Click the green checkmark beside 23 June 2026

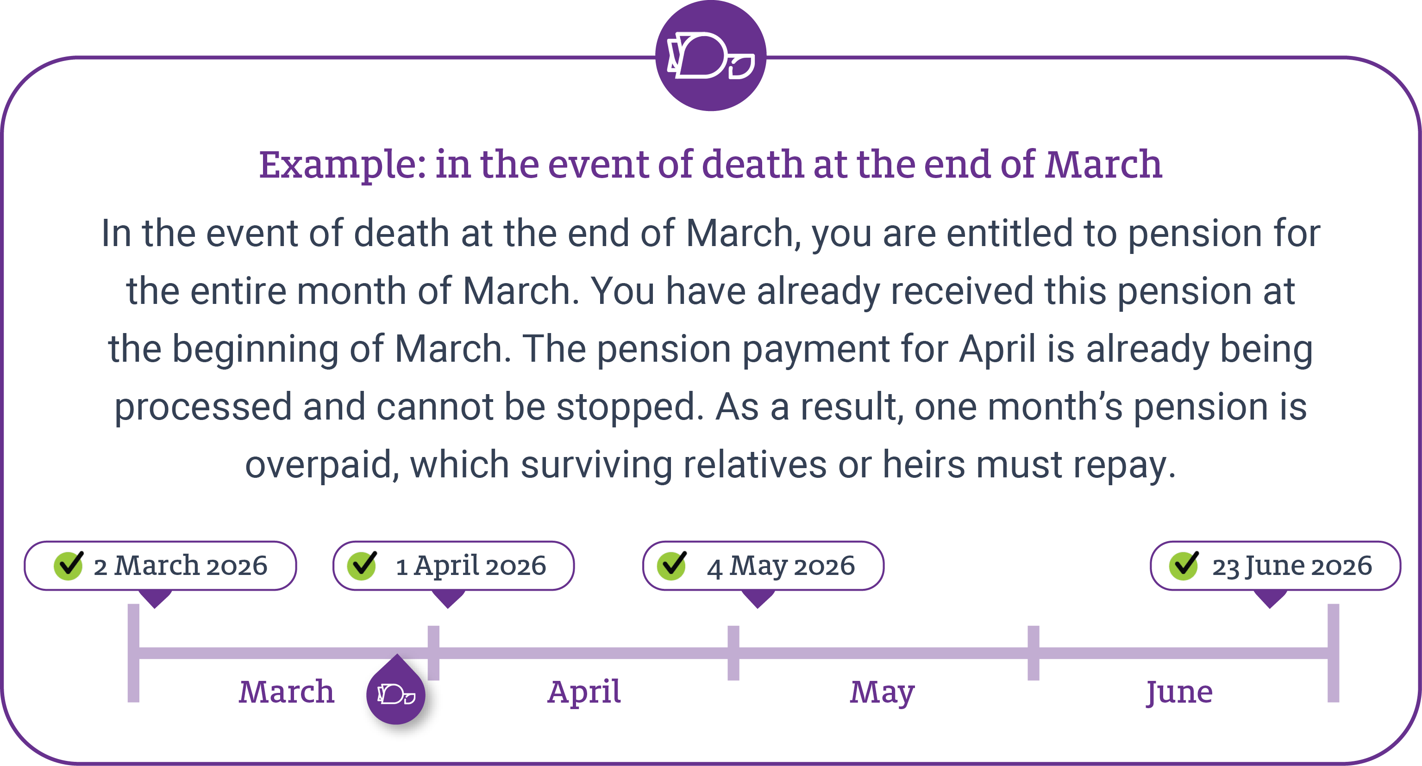click(x=1184, y=565)
